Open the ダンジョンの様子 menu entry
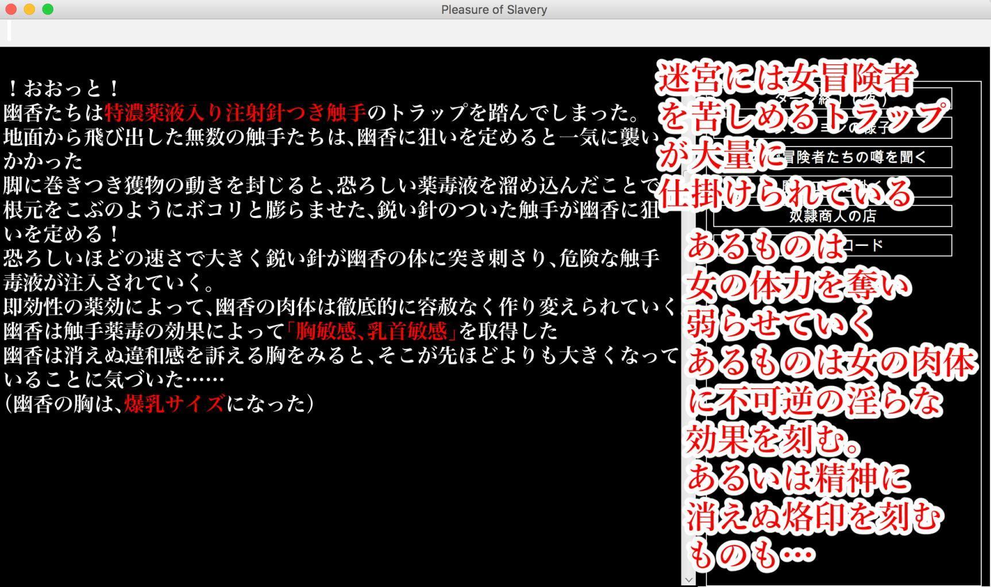The image size is (991, 587). click(832, 128)
